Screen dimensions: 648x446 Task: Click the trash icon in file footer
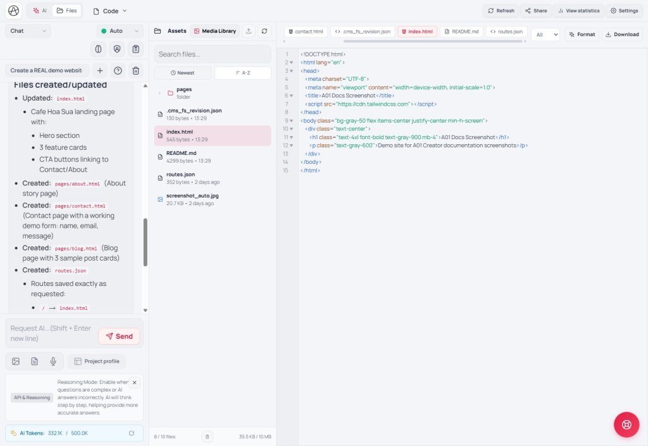[207, 437]
